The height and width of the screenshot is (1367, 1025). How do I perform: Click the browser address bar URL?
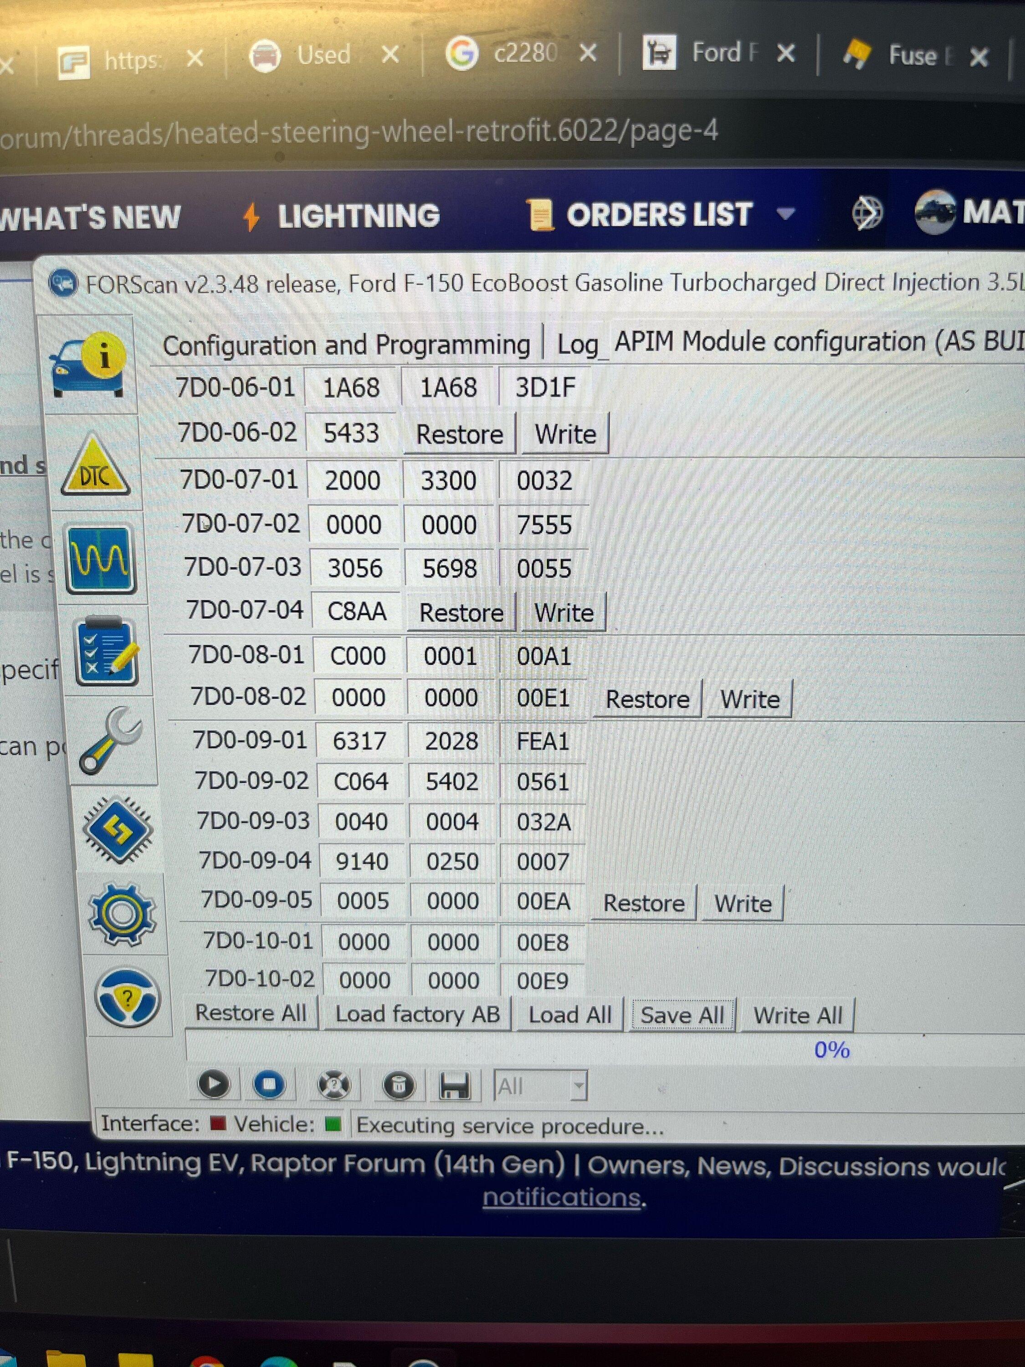(359, 132)
